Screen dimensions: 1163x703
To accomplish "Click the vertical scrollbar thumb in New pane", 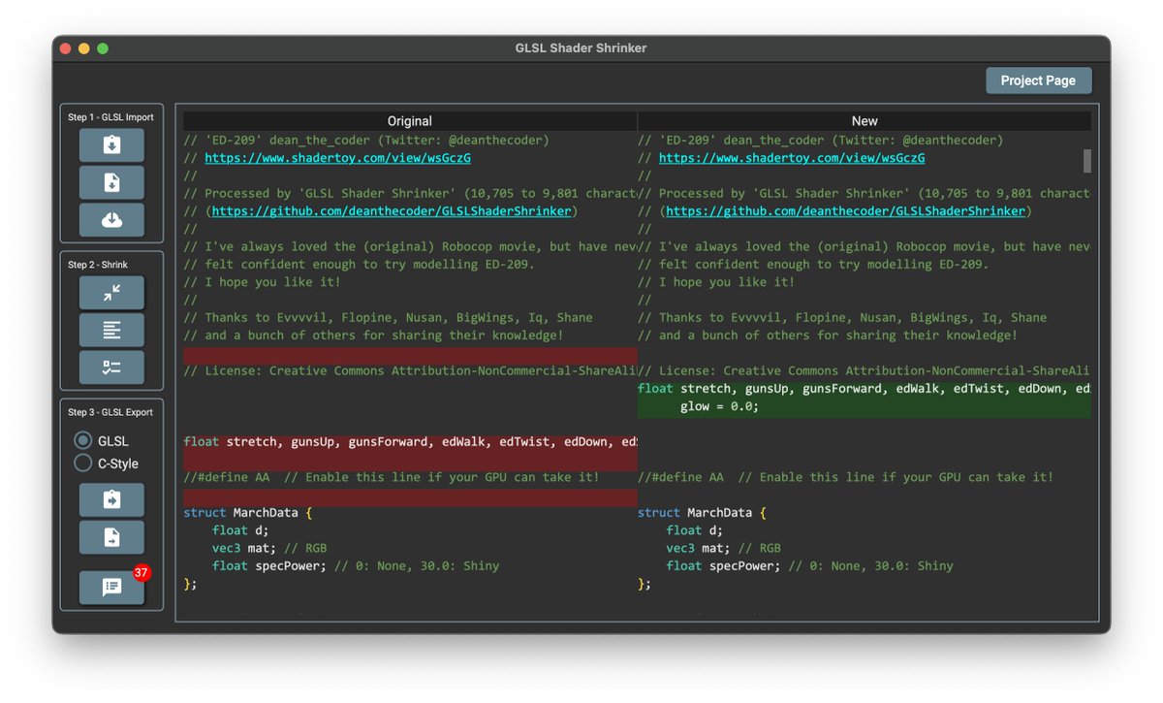I will click(x=1087, y=160).
